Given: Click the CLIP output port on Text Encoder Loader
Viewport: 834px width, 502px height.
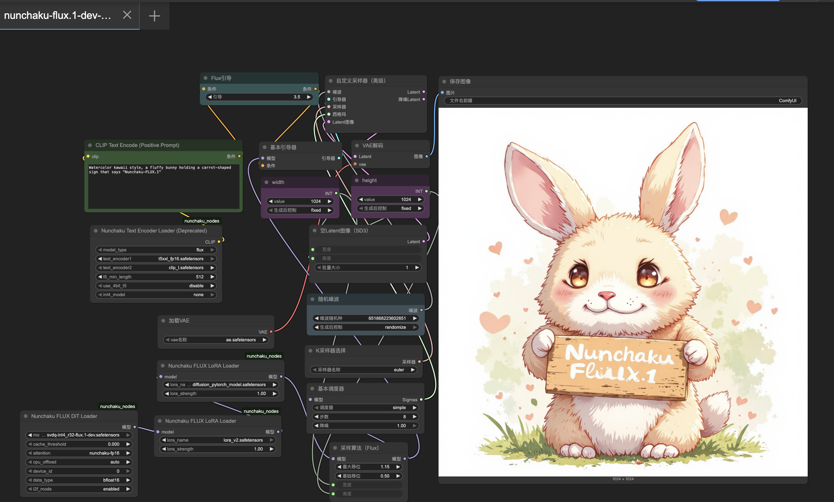Looking at the screenshot, I should 219,242.
